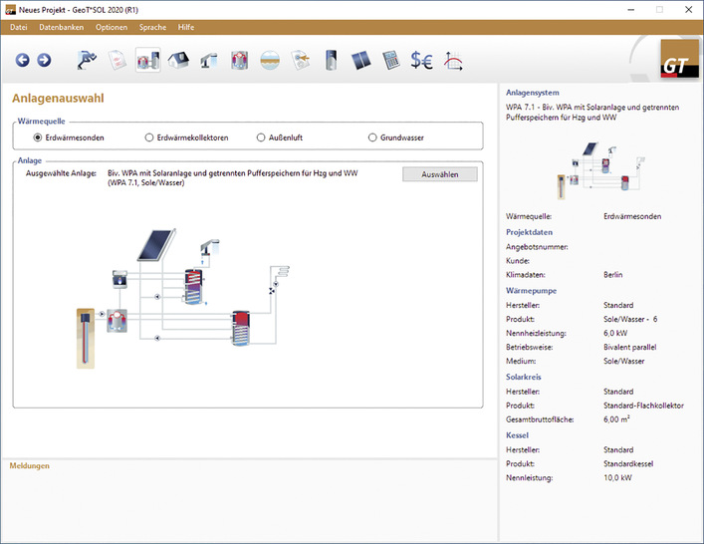The height and width of the screenshot is (544, 704).
Task: Select Erdwärmekollektoren as heat source
Action: coord(149,137)
